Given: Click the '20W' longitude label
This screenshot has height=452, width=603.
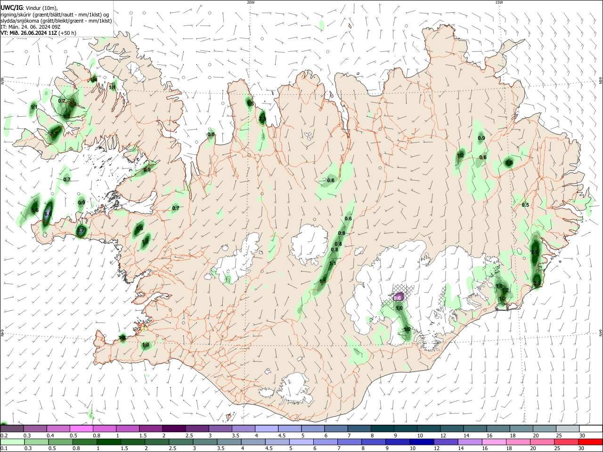Looking at the screenshot, I should [x=251, y=2].
